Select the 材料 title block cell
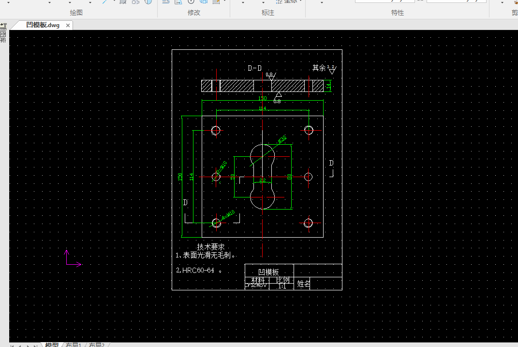The image size is (518, 347). [x=258, y=280]
